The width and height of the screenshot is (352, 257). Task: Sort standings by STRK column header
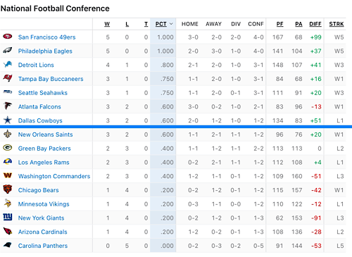click(337, 24)
